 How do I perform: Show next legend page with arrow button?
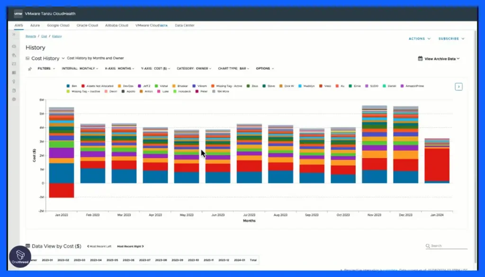458,87
